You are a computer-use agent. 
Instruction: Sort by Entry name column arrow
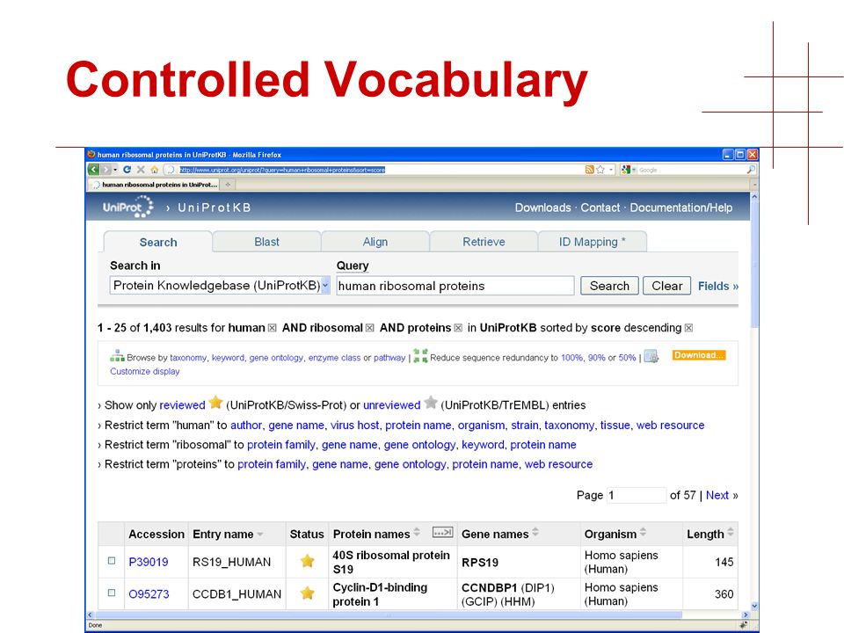tap(260, 535)
